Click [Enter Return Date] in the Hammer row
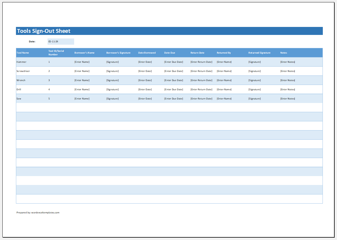 click(201, 62)
